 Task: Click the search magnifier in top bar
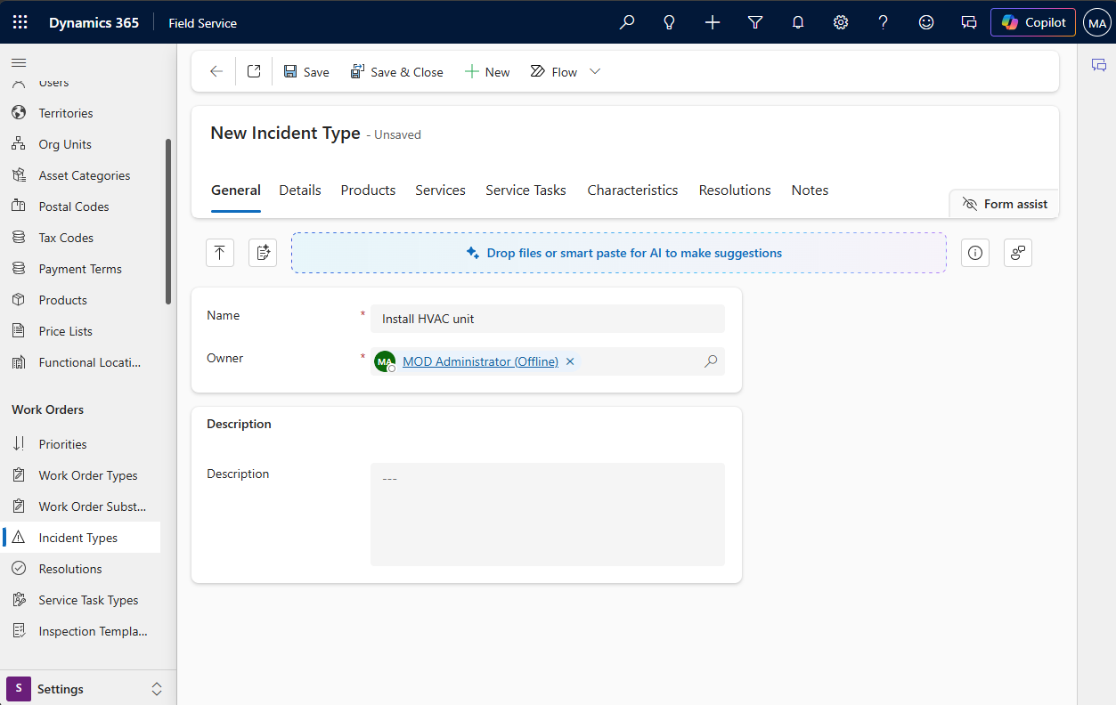pos(627,22)
